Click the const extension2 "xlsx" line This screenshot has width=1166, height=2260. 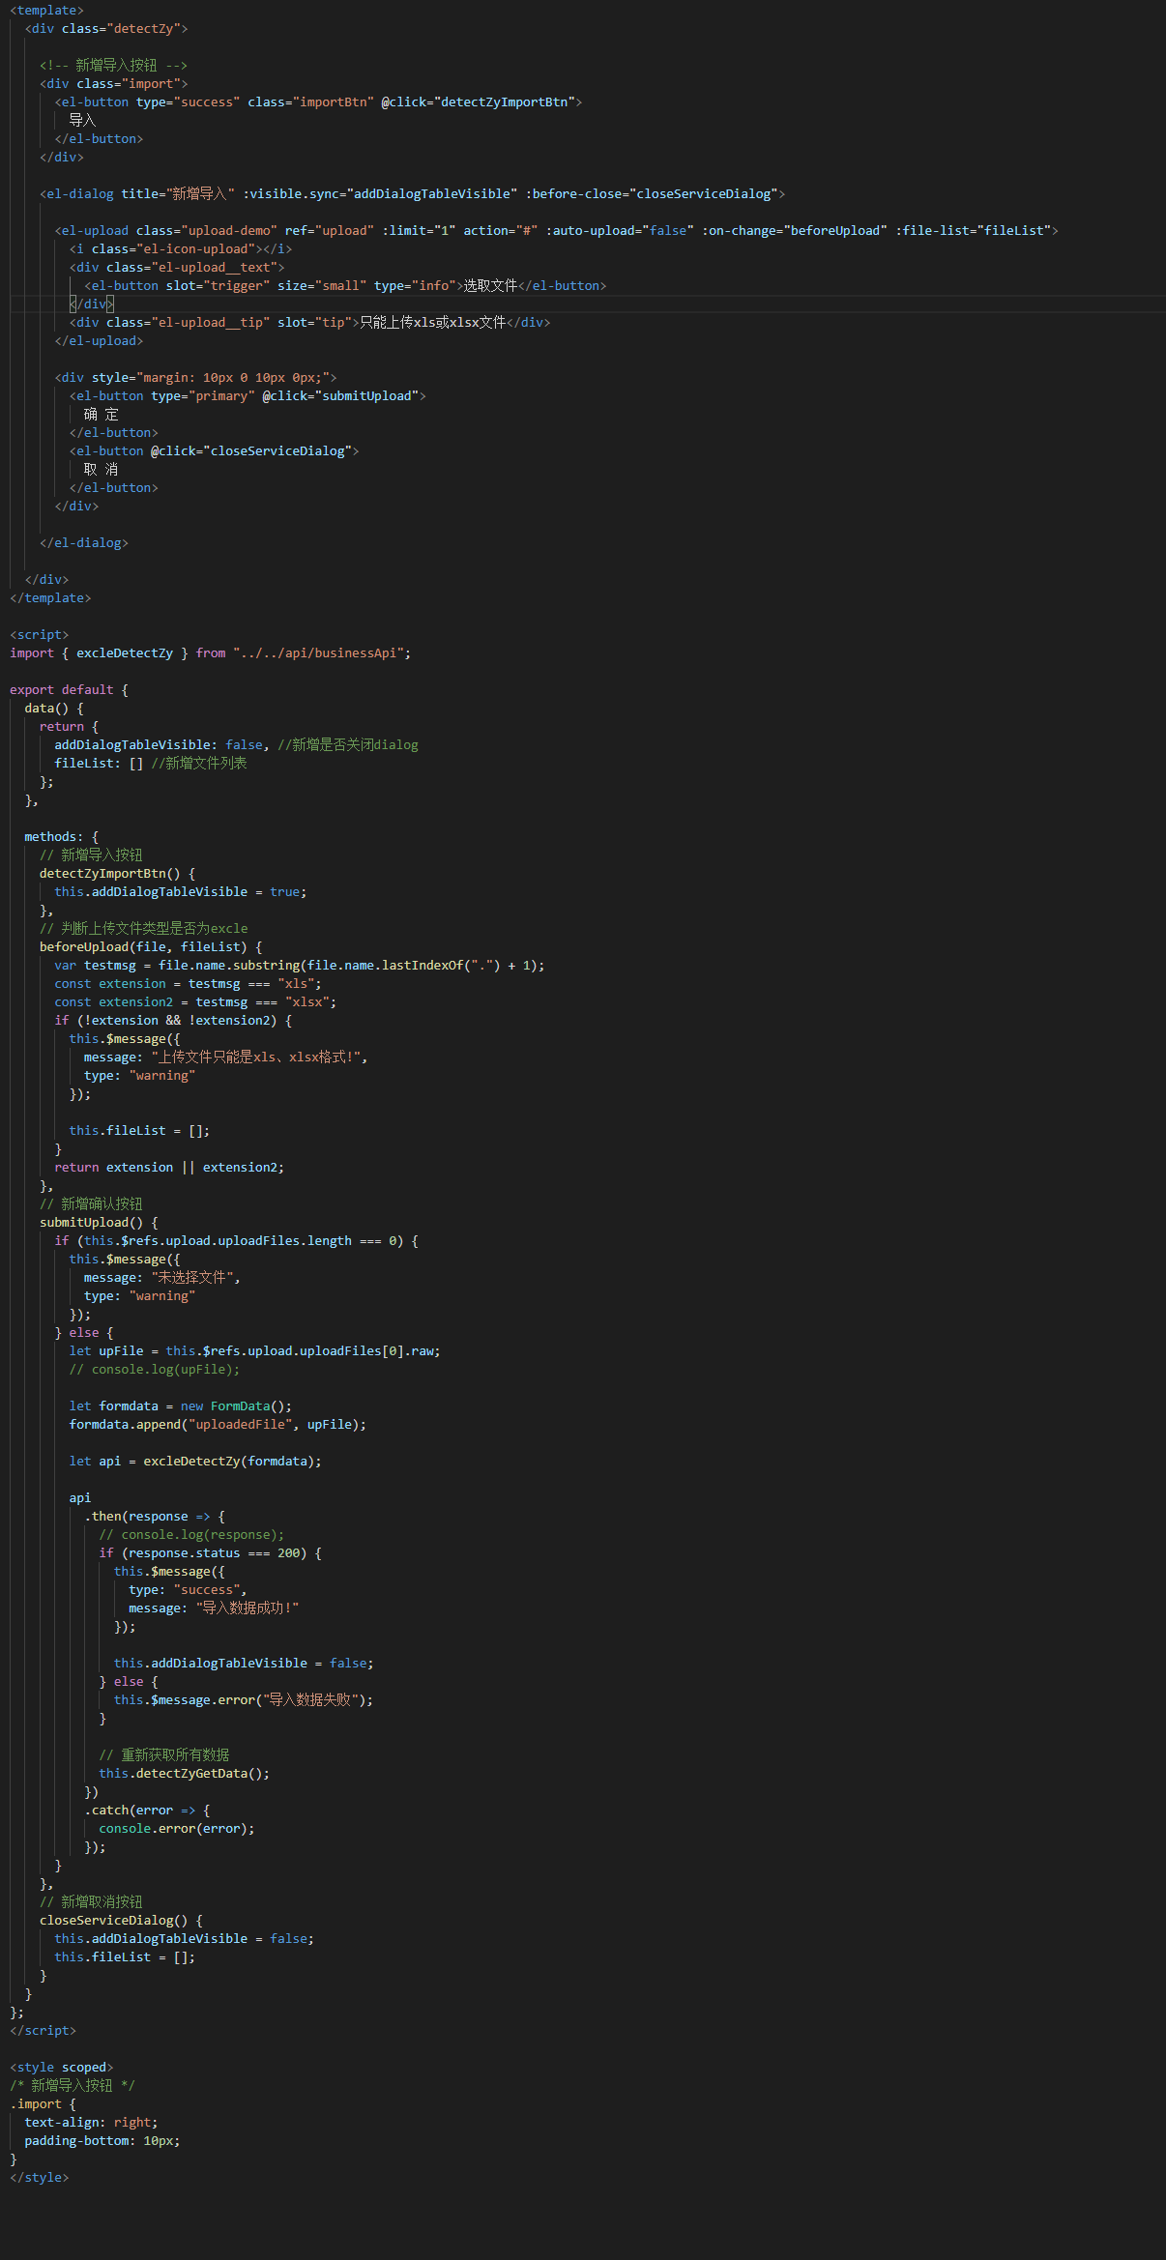point(195,1001)
